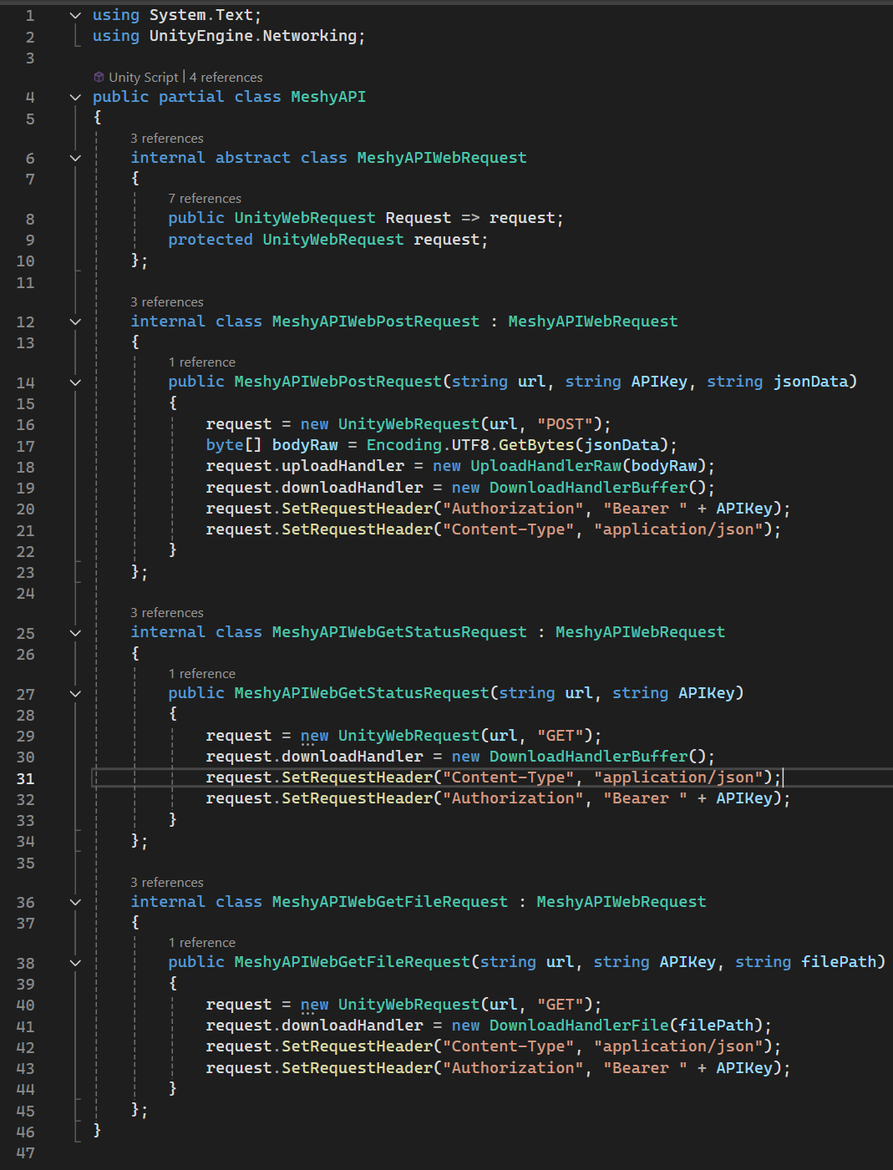Open '1 reference' above the MeshyAPIWebPostRequest constructor

click(202, 362)
